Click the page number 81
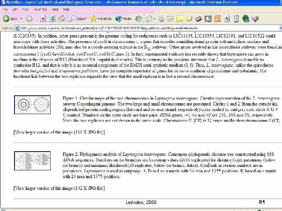Image resolution: width=282 pixels, height=211 pixels. 262,202
